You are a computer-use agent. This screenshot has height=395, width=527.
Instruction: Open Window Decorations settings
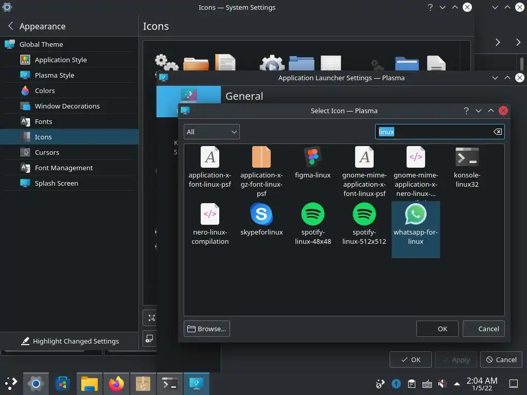point(69,106)
